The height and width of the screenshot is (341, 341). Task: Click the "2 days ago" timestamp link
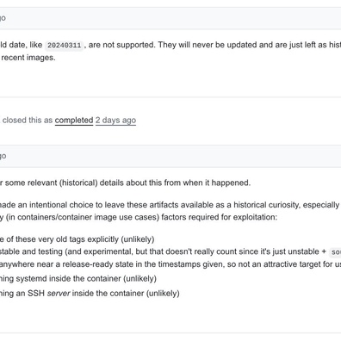click(x=115, y=120)
